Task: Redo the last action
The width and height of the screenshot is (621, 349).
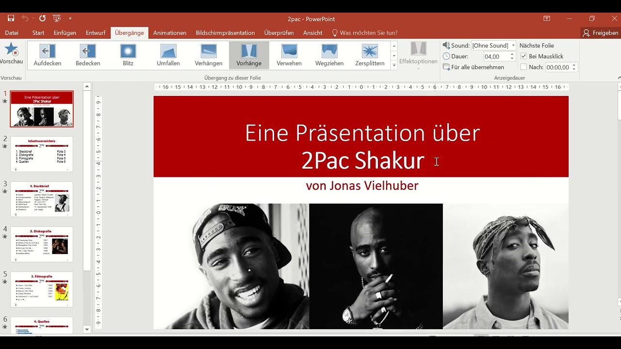Action: coord(43,18)
